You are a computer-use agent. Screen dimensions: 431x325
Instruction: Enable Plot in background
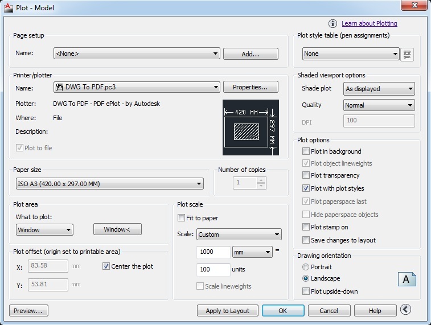tap(306, 151)
